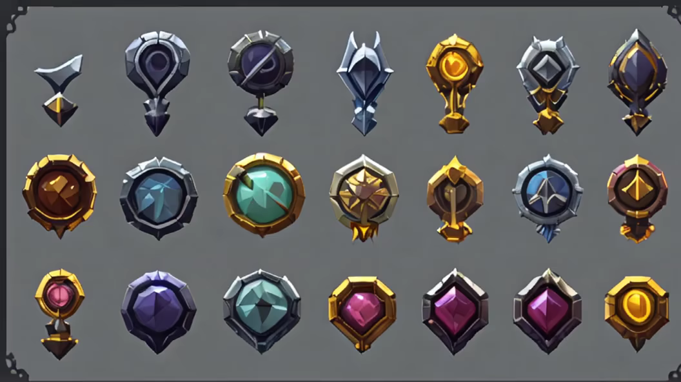Image resolution: width=681 pixels, height=382 pixels.
Task: Select the gold key-shaped crest with dark center
Action: coord(454,199)
